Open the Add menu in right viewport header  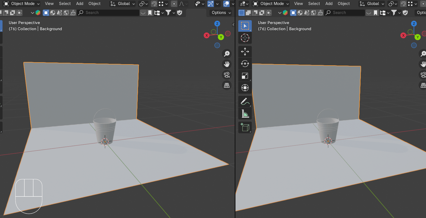pos(329,4)
